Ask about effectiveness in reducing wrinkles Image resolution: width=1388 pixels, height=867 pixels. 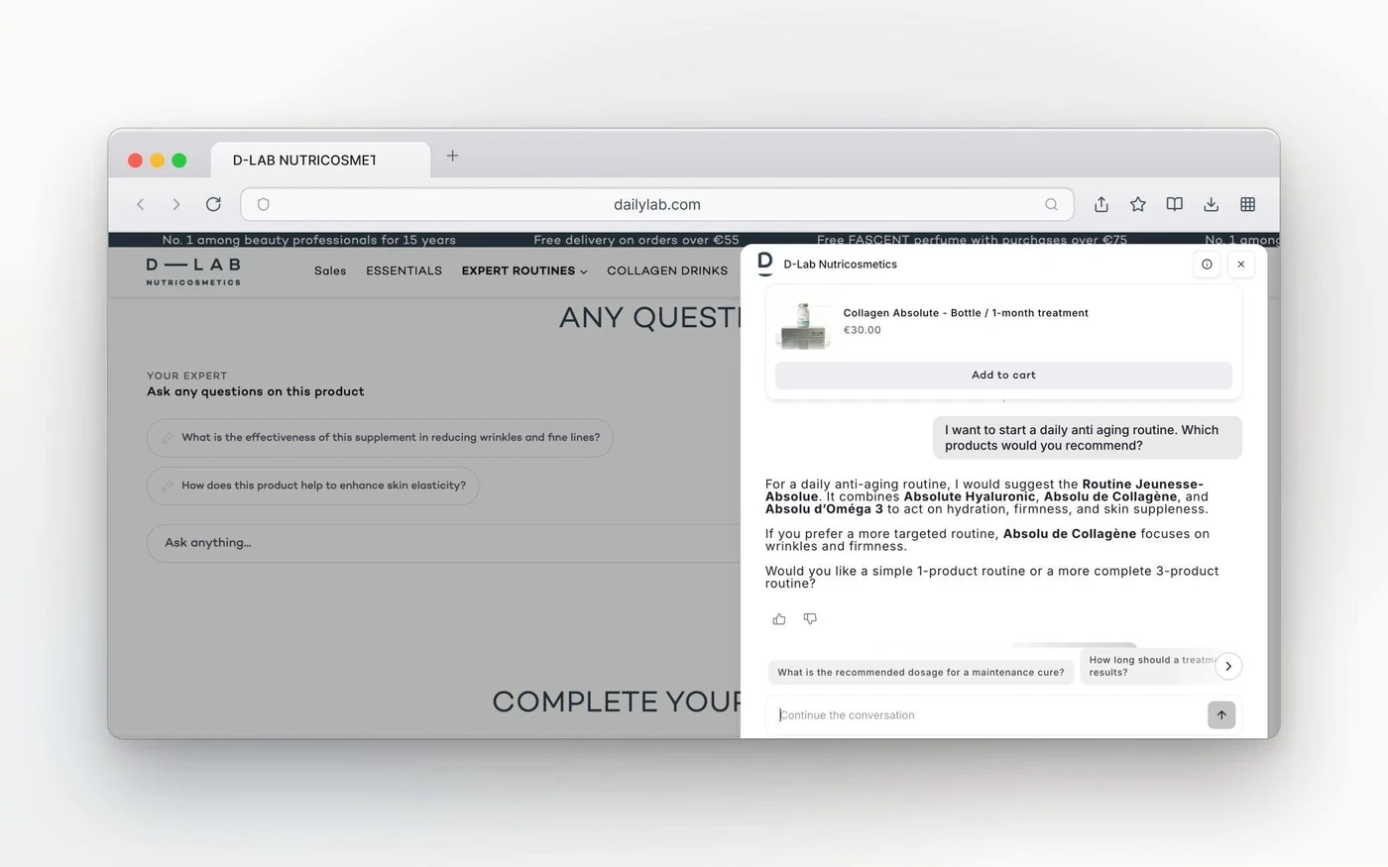pos(380,438)
